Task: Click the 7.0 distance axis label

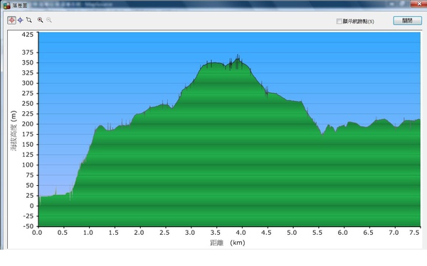Action: coord(394,233)
